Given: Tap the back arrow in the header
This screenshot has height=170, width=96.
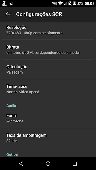Looking at the screenshot, I should [7, 14].
